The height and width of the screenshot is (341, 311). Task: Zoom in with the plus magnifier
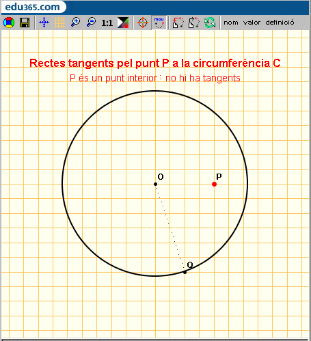point(75,23)
